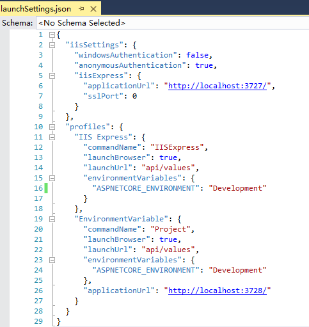The image size is (309, 327).
Task: Click the "profiles" key
Action: point(88,127)
